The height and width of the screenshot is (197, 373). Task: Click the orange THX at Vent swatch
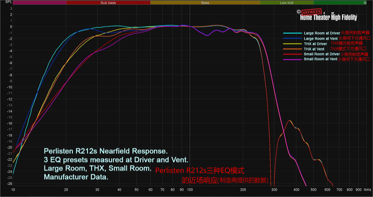(x=292, y=49)
